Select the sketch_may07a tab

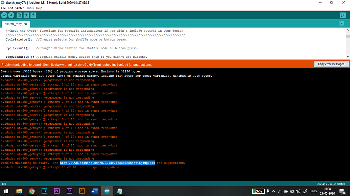point(15,24)
